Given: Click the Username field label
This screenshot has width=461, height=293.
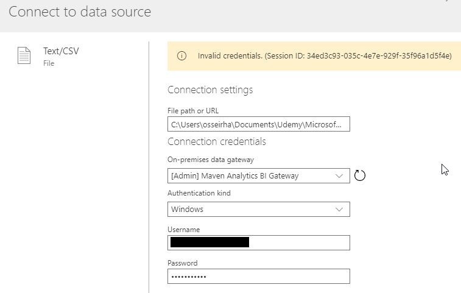Looking at the screenshot, I should (184, 230).
